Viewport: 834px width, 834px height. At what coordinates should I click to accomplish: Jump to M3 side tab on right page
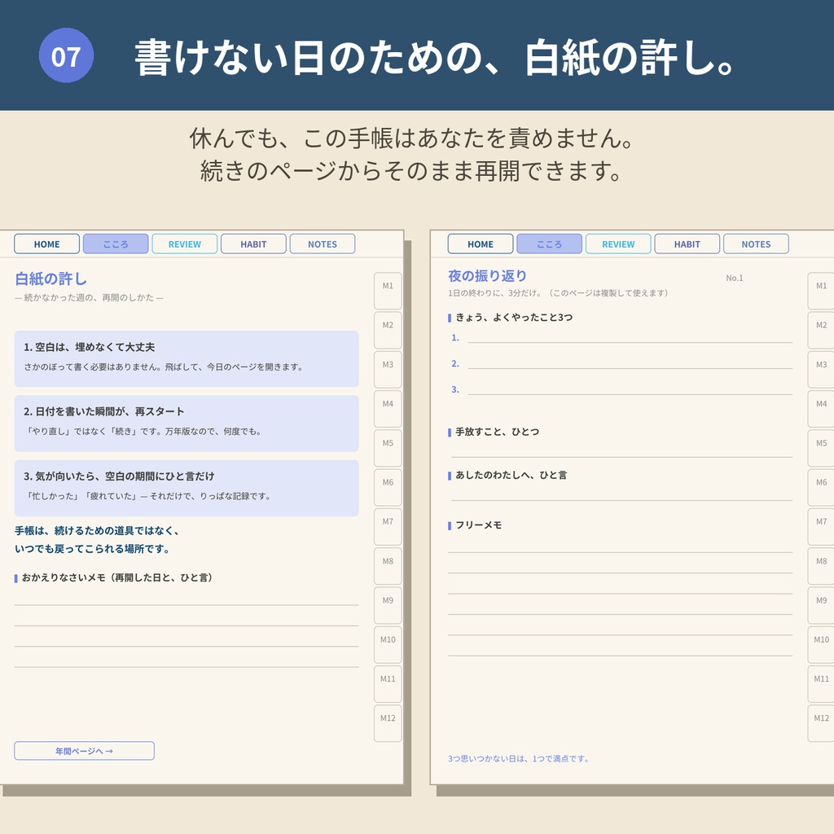(x=821, y=370)
